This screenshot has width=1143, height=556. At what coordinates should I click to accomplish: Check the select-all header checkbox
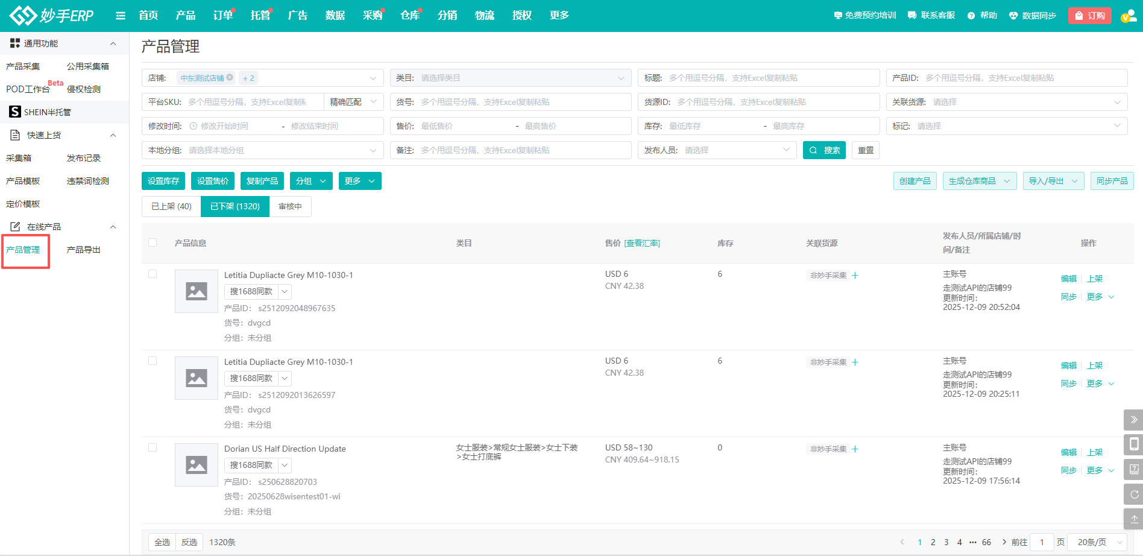(x=153, y=242)
